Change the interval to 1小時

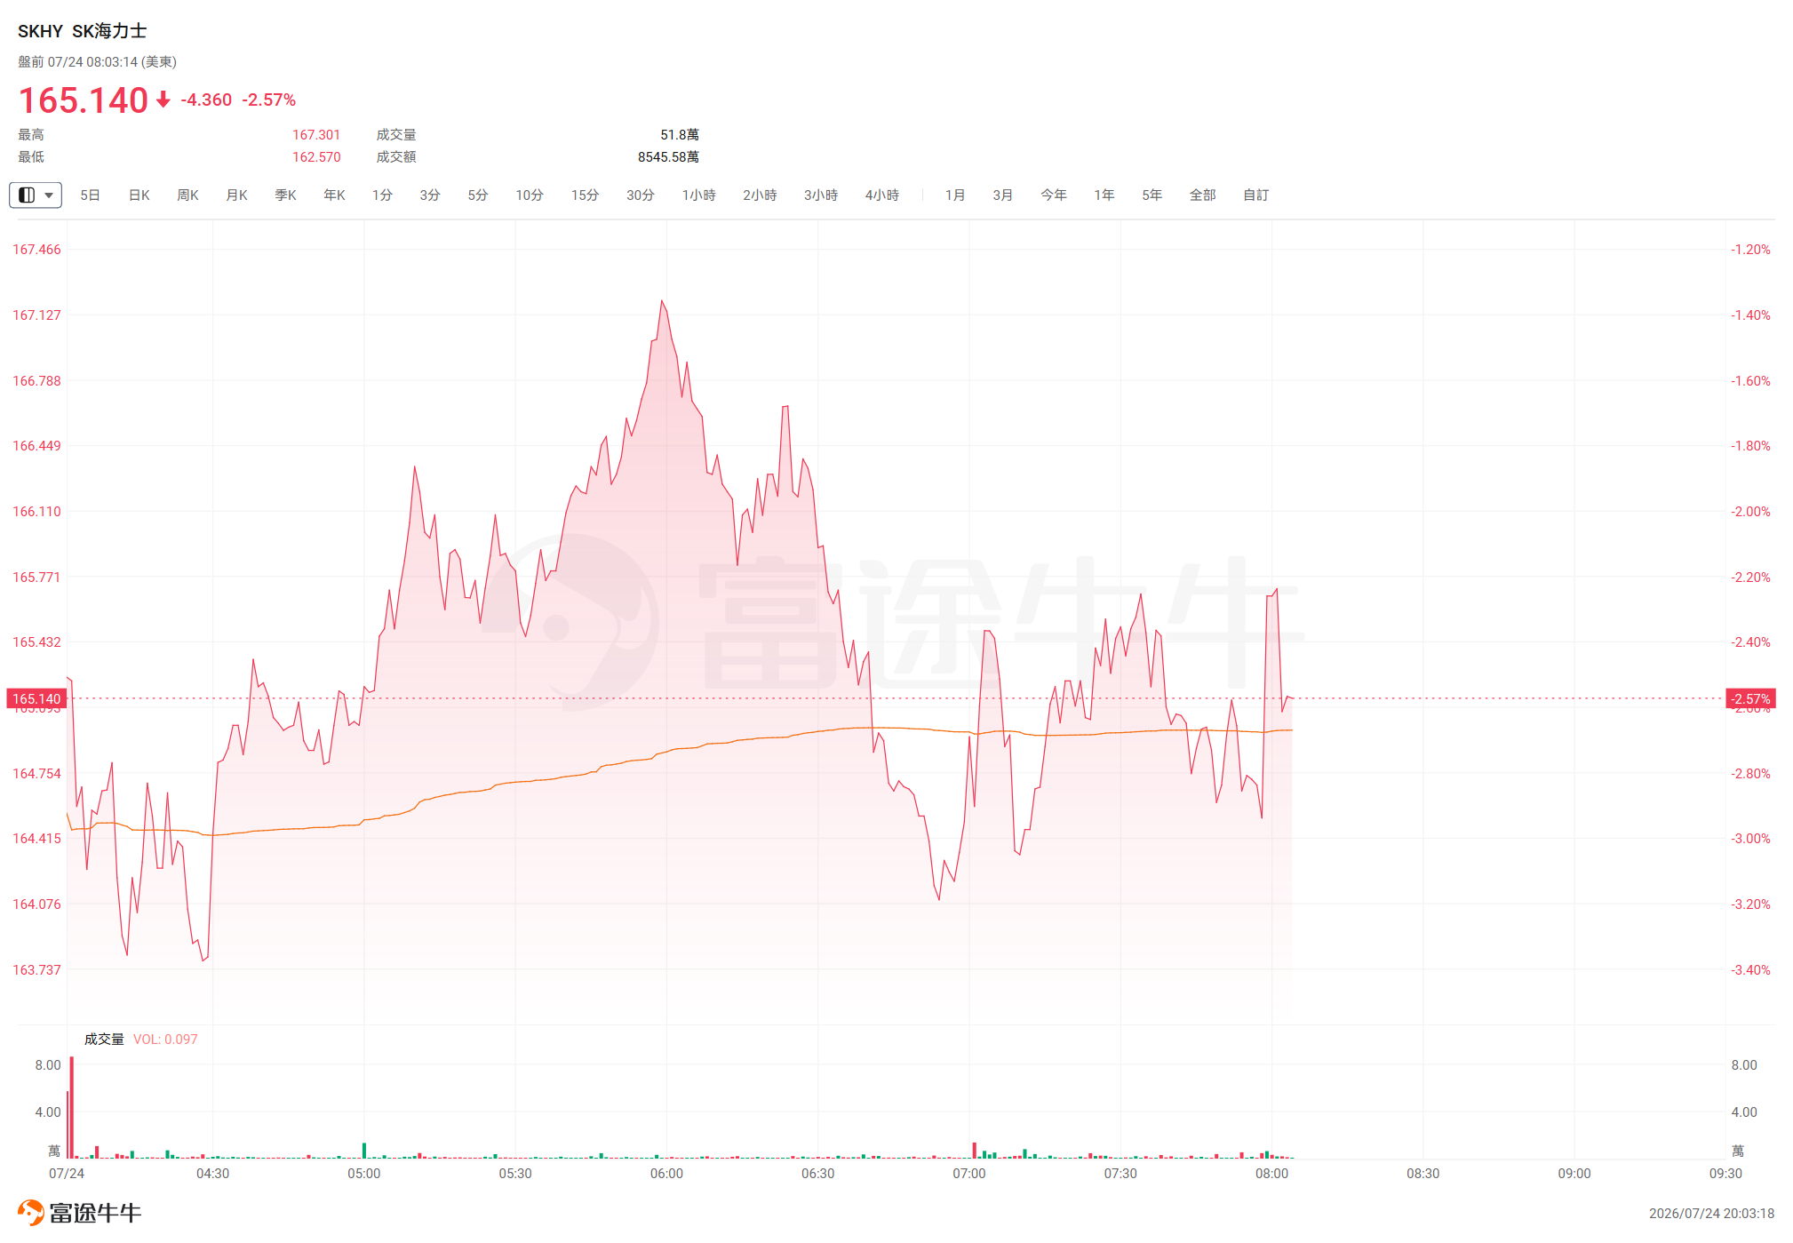[x=699, y=195]
